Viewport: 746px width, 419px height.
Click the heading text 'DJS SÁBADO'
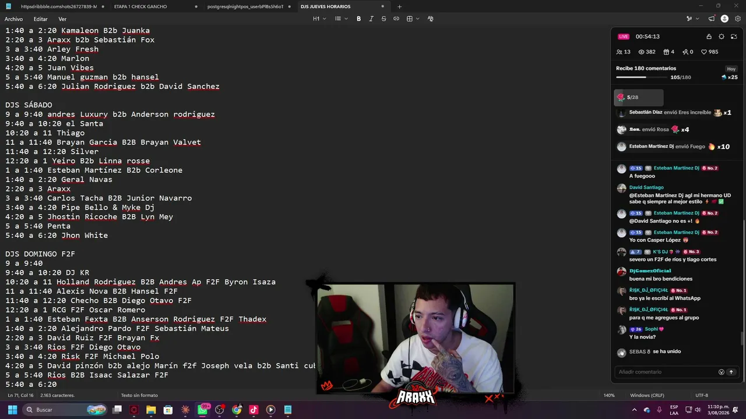point(29,105)
